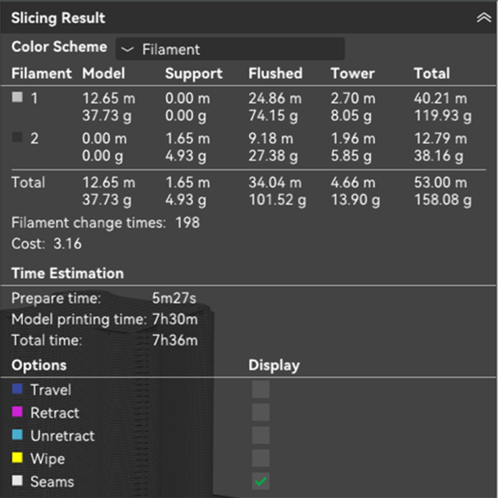Click the Filament 2 color swatch
The width and height of the screenshot is (498, 498).
point(17,138)
